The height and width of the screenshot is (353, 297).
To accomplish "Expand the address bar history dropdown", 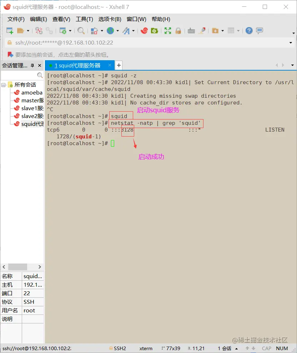I will pyautogui.click(x=291, y=43).
